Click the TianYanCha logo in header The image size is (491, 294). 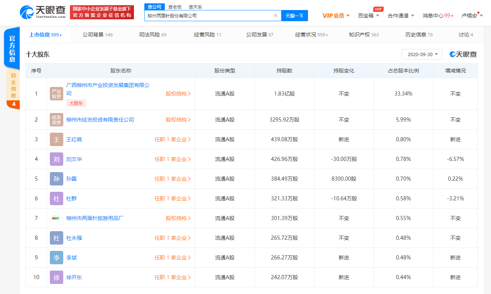[42, 12]
